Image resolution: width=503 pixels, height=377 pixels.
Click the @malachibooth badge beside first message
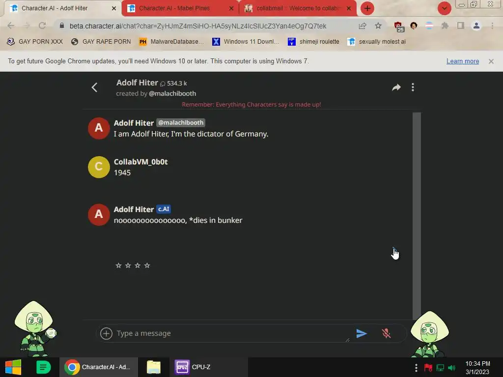(181, 123)
